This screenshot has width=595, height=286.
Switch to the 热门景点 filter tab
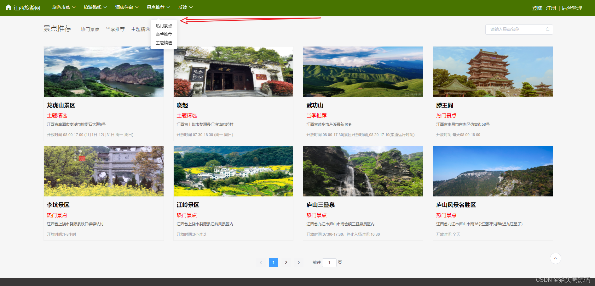tap(90, 29)
